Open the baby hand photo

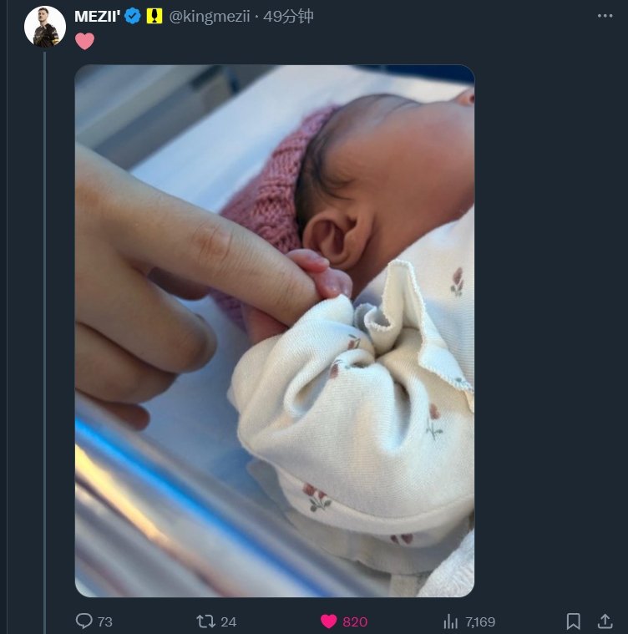275,331
